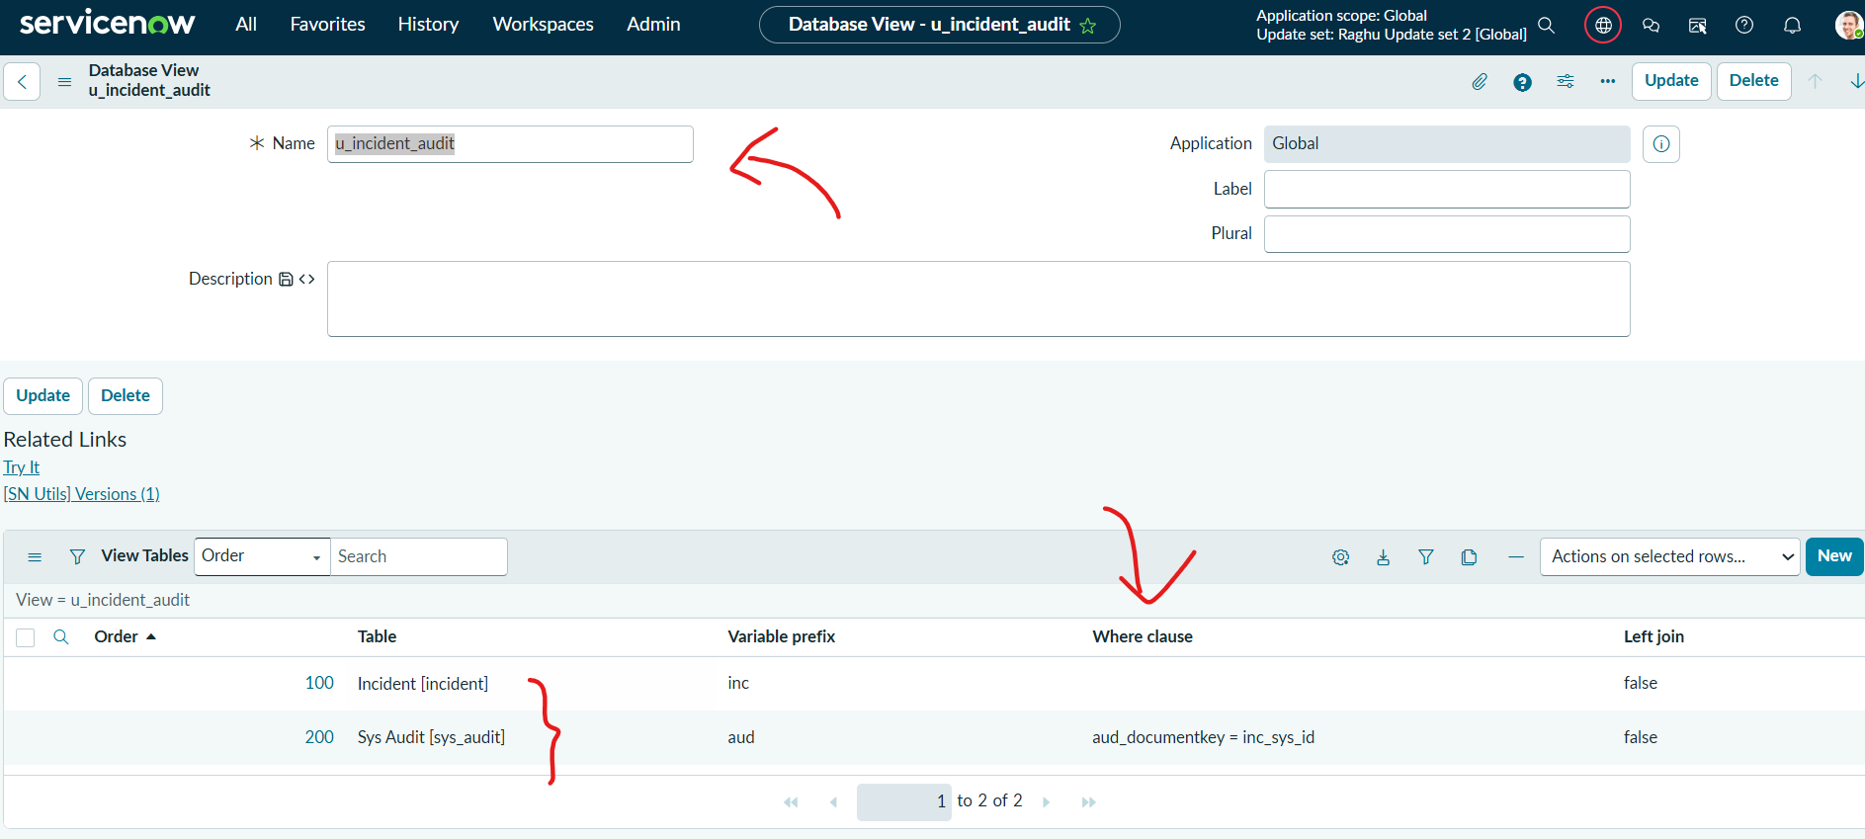Sort by the Order column header
Viewport: 1865px width, 839px height.
pos(116,637)
